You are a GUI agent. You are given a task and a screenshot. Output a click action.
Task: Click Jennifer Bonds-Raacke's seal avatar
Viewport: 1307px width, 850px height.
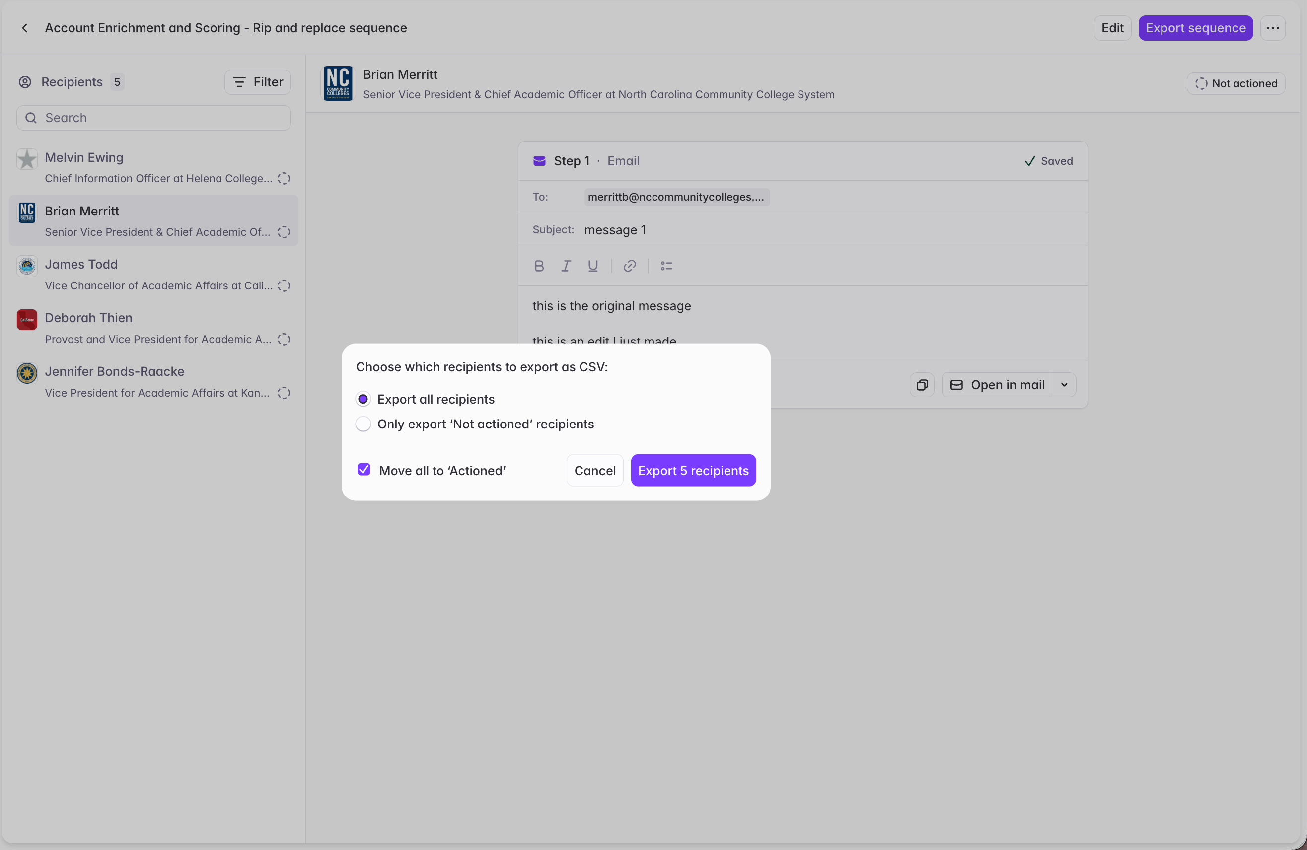click(26, 373)
